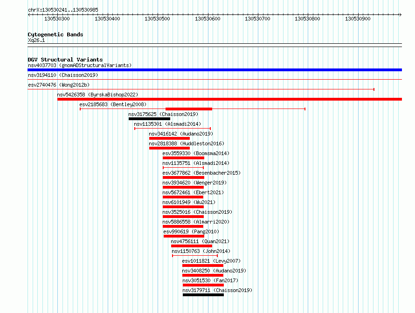415x313 pixels.
Task: Click the thin red line under nsv1135301
Action: point(173,129)
